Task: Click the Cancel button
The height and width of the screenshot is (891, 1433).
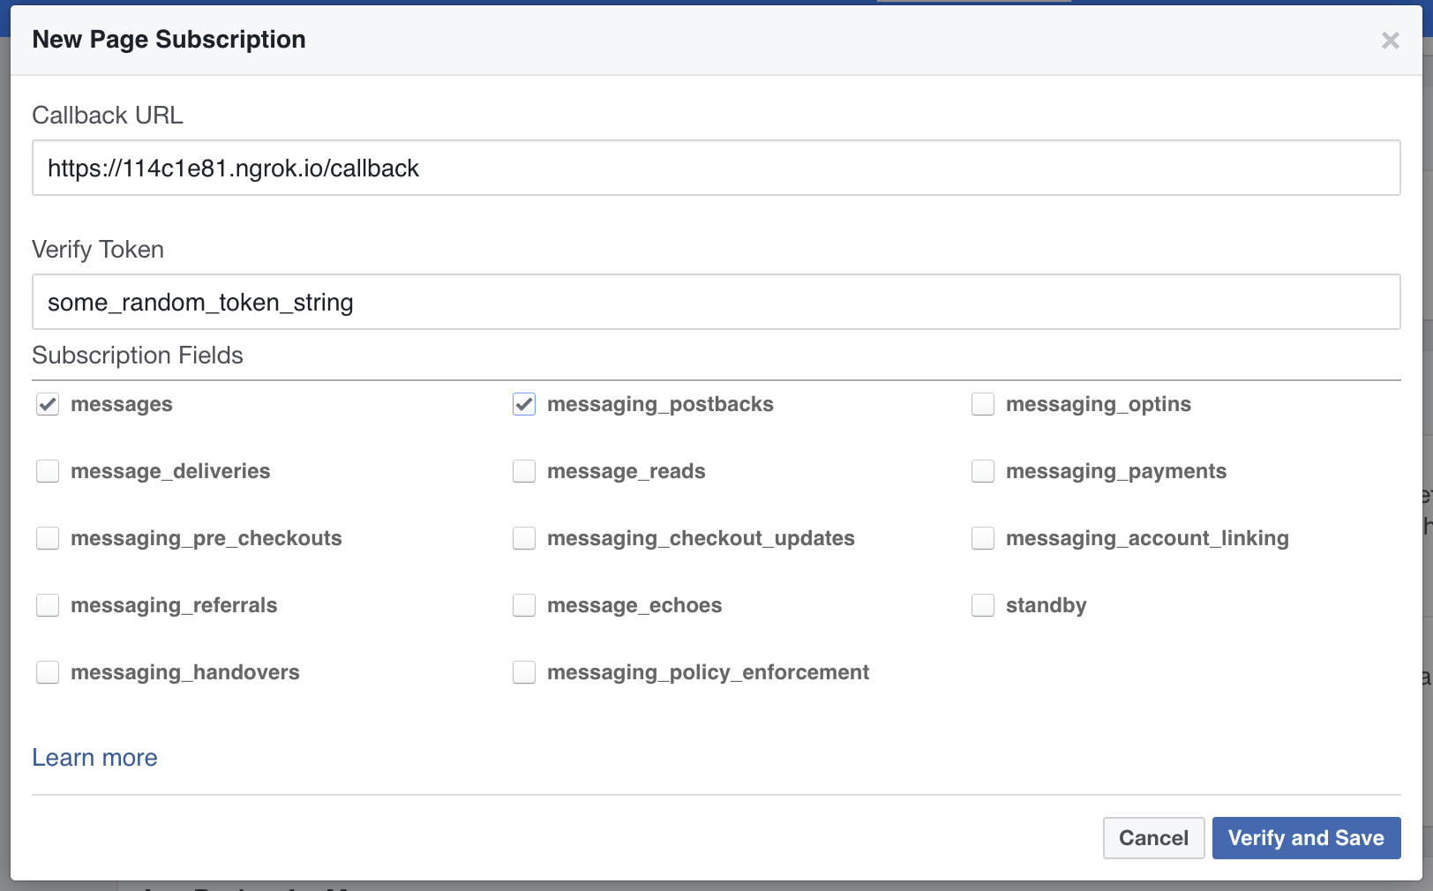Action: [x=1153, y=838]
